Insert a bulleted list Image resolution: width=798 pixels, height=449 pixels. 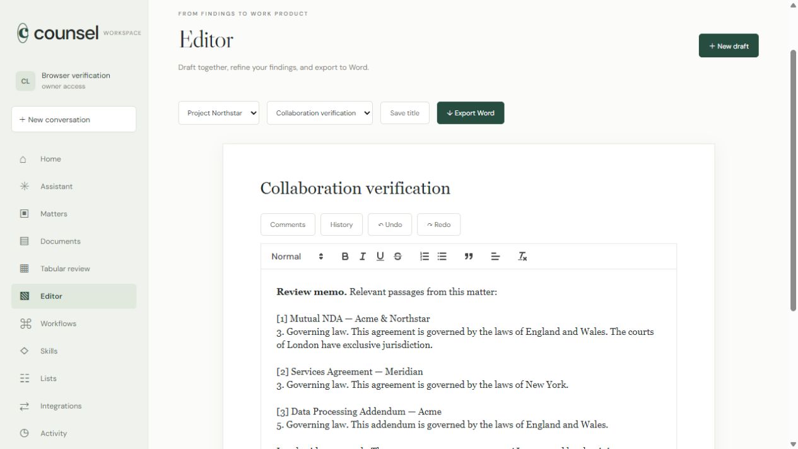point(442,256)
